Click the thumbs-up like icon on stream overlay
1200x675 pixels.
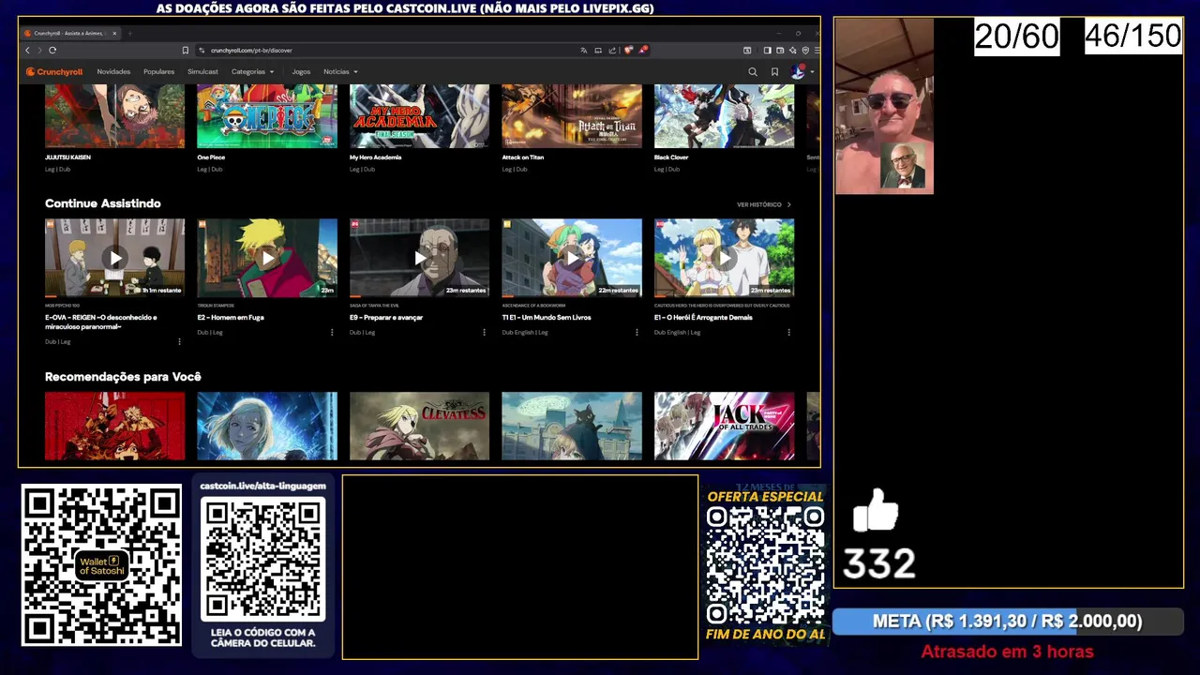point(876,511)
